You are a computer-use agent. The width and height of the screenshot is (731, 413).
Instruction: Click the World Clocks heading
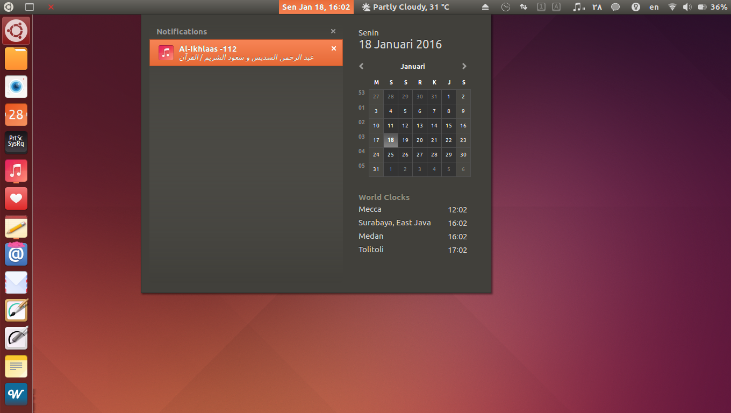click(x=384, y=197)
